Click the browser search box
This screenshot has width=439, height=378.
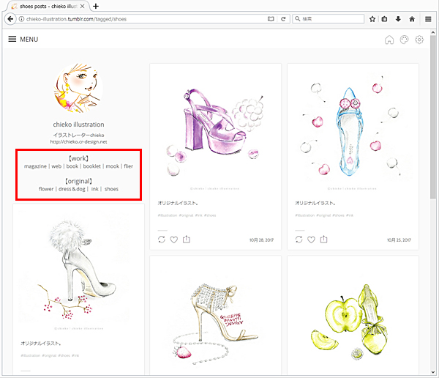(328, 19)
